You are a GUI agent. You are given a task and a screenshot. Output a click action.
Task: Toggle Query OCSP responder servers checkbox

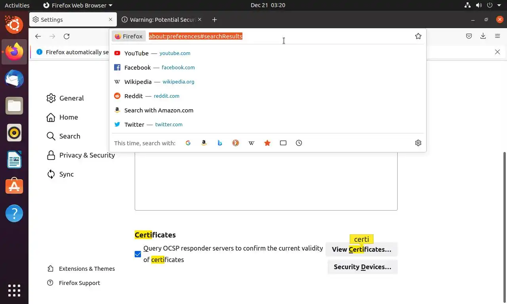(x=138, y=254)
